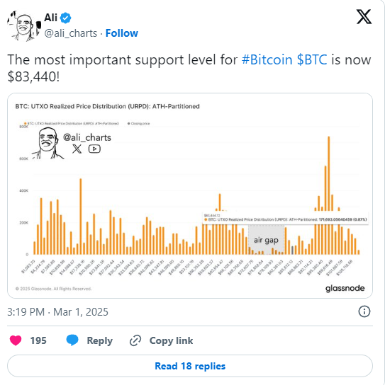Open the @ali_charts handle

point(71,33)
